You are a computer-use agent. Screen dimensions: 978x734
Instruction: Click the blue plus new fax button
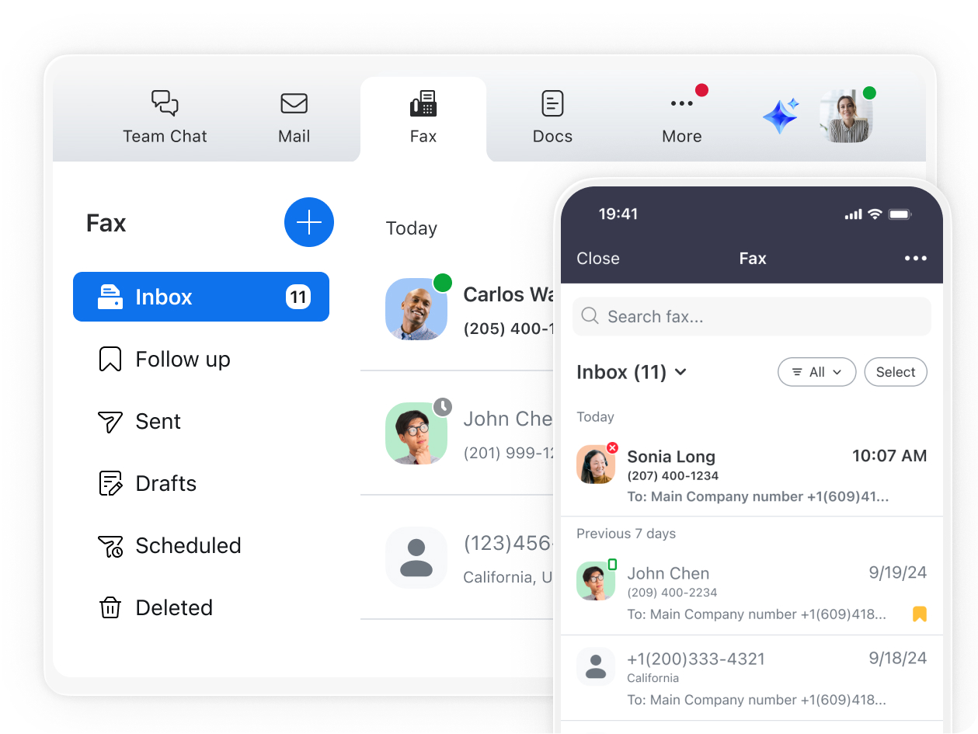coord(309,222)
